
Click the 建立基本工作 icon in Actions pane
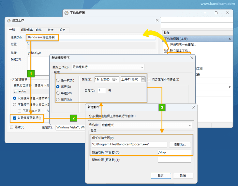tap(166, 51)
